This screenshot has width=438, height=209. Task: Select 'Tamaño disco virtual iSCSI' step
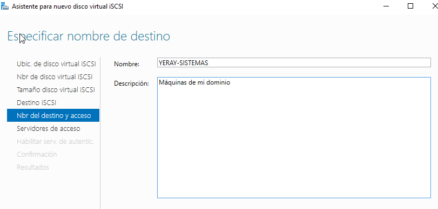click(x=56, y=90)
